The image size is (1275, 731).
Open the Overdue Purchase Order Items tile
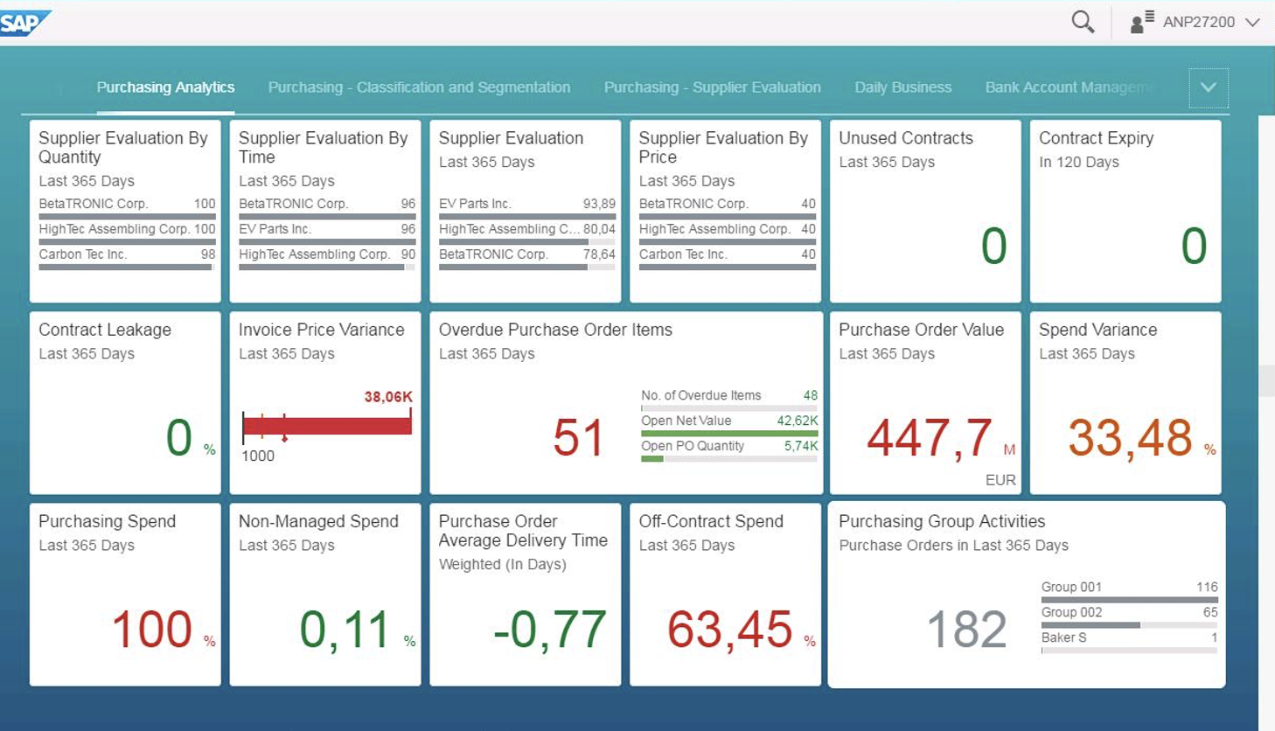point(626,403)
